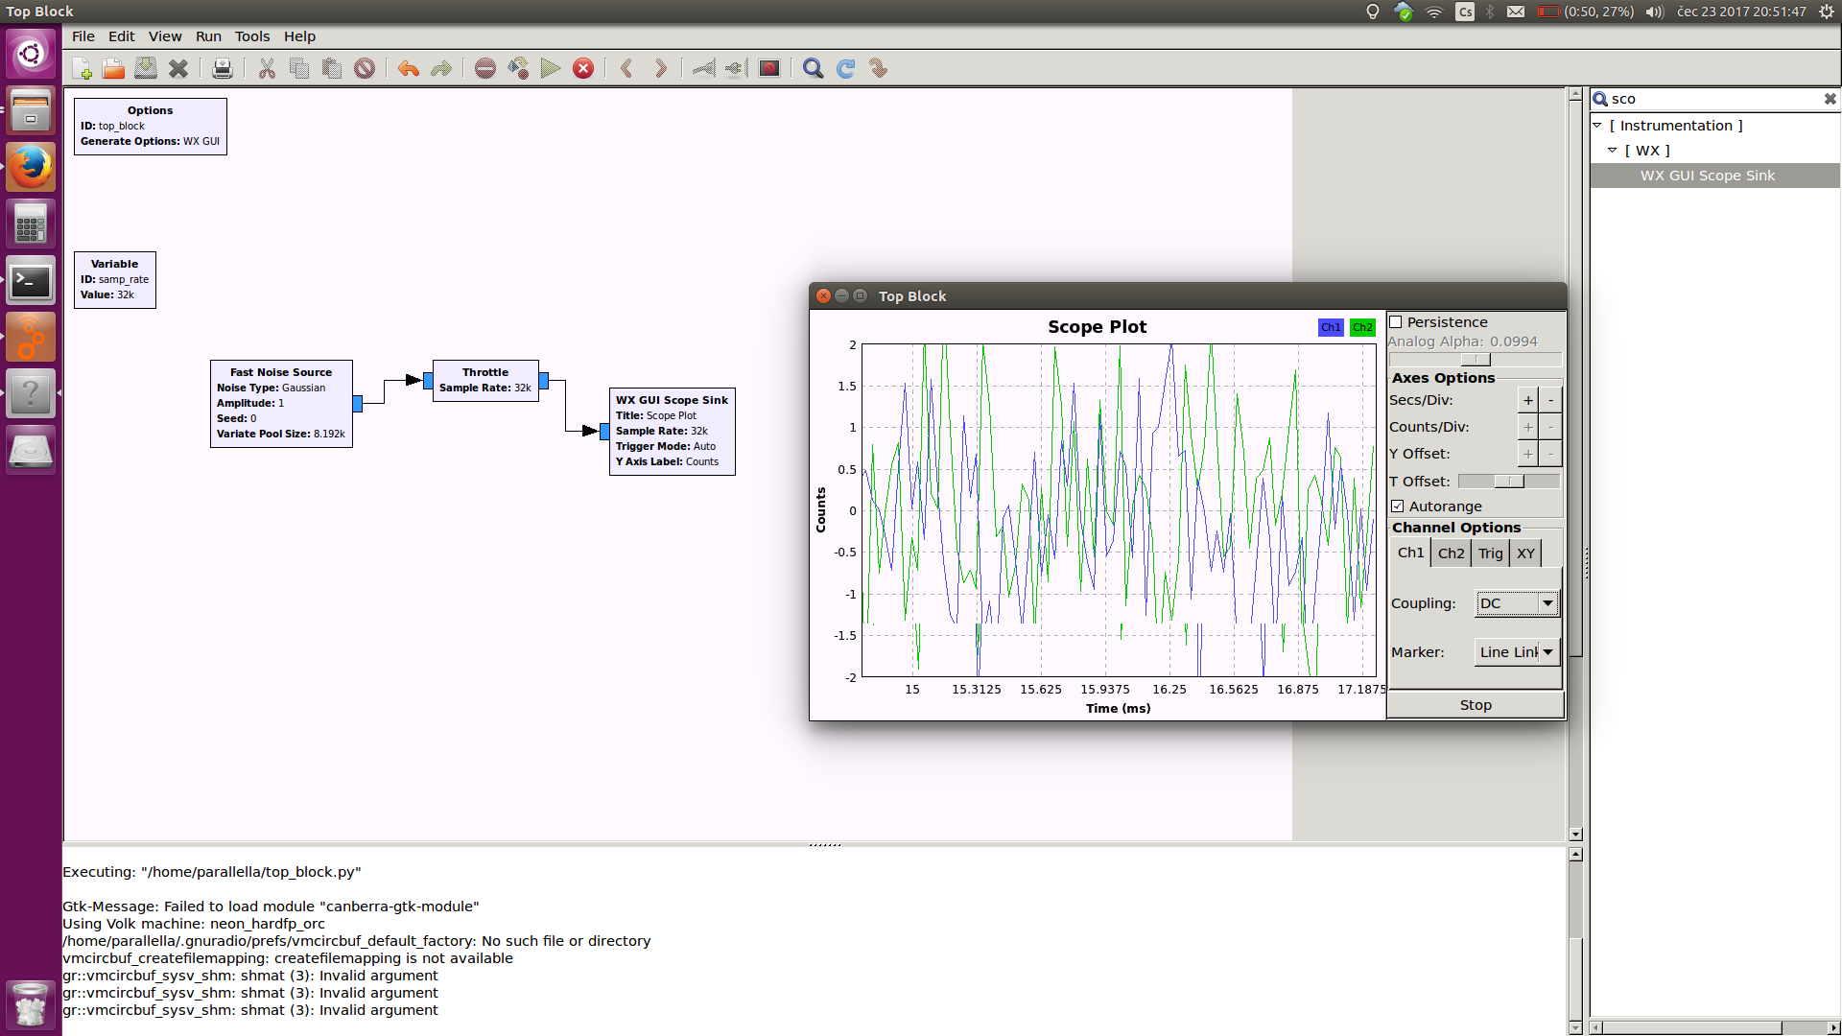Open the Run menu

(208, 36)
